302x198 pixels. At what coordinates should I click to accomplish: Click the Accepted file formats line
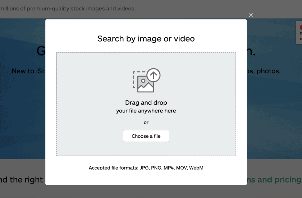point(146,168)
